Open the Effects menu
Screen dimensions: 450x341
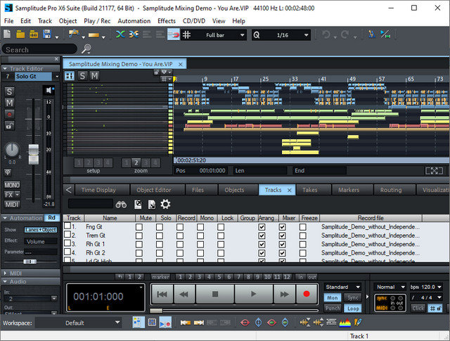(167, 21)
